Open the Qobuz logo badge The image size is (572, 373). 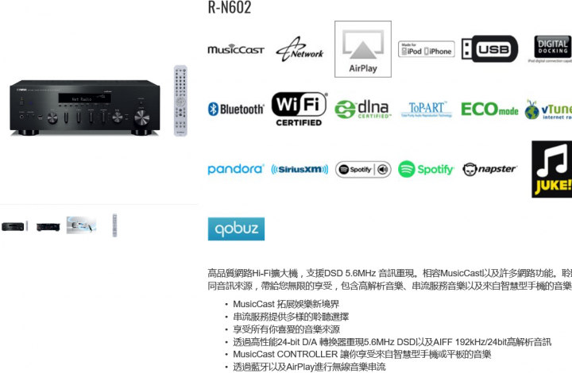point(236,229)
